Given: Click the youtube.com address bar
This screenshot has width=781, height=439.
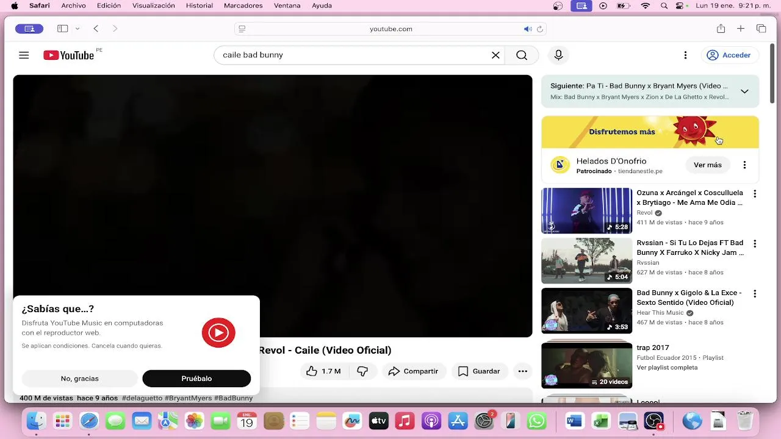Looking at the screenshot, I should click(x=390, y=29).
